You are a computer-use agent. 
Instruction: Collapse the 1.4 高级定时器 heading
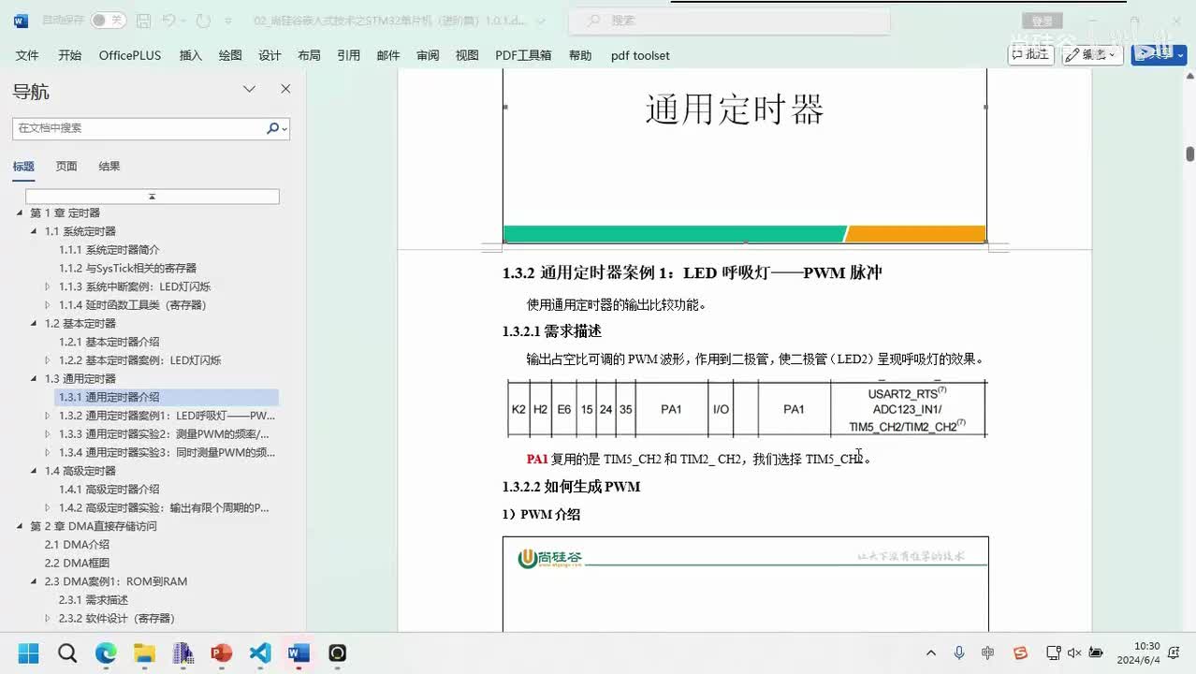click(35, 471)
